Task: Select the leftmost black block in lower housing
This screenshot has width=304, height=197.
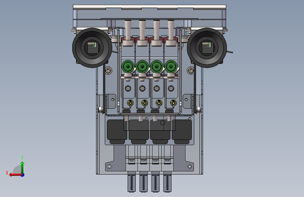Action: coord(117,131)
